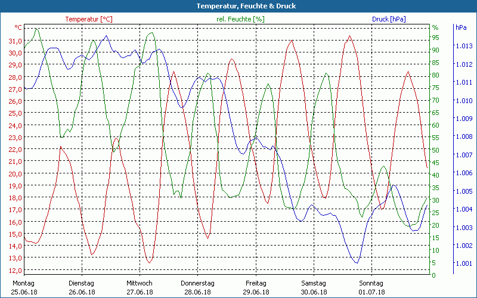Viewport: 477px width, 298px height.
Task: Select the red Temperatur [°C] legend label
Action: pyautogui.click(x=89, y=19)
